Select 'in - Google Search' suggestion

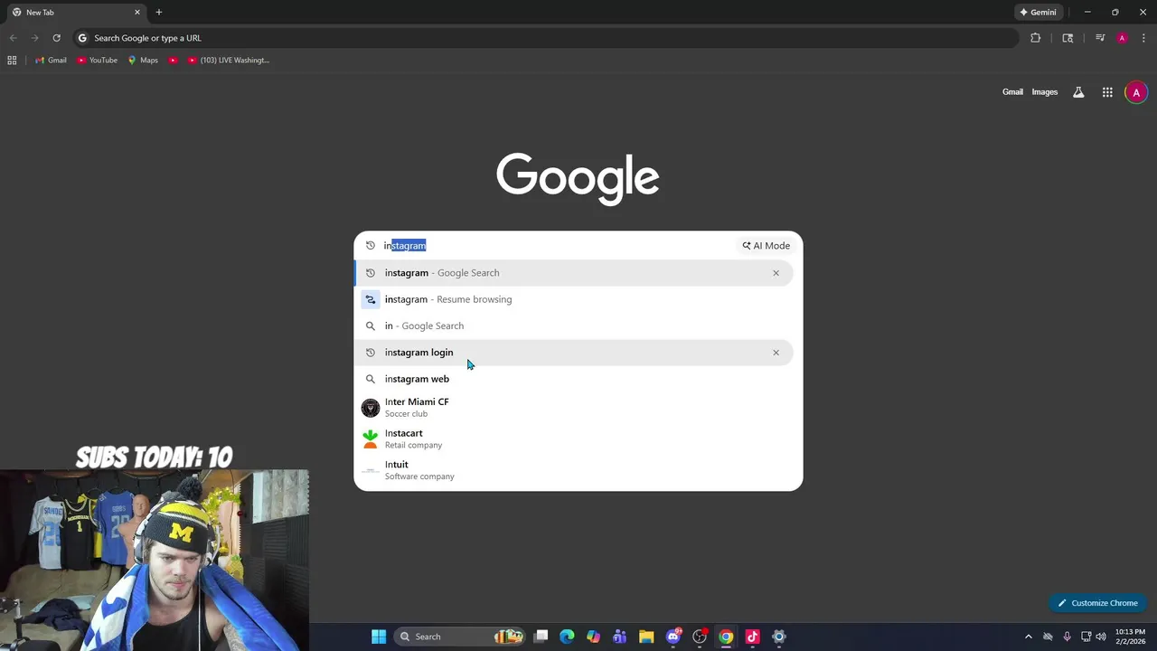pyautogui.click(x=573, y=325)
